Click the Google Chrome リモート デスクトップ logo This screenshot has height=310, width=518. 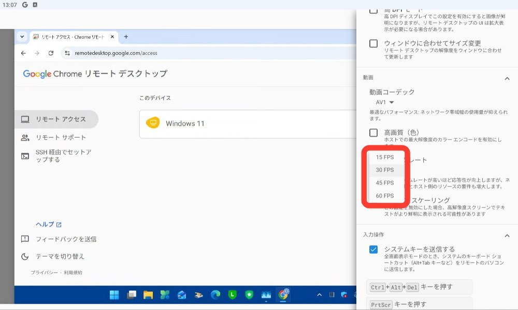(x=95, y=73)
